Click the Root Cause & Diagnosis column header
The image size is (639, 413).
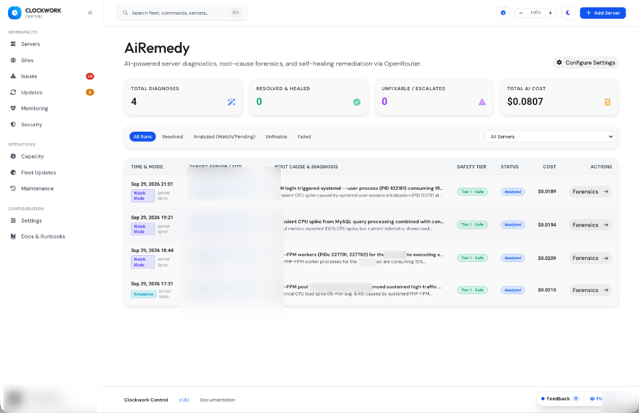(x=306, y=166)
